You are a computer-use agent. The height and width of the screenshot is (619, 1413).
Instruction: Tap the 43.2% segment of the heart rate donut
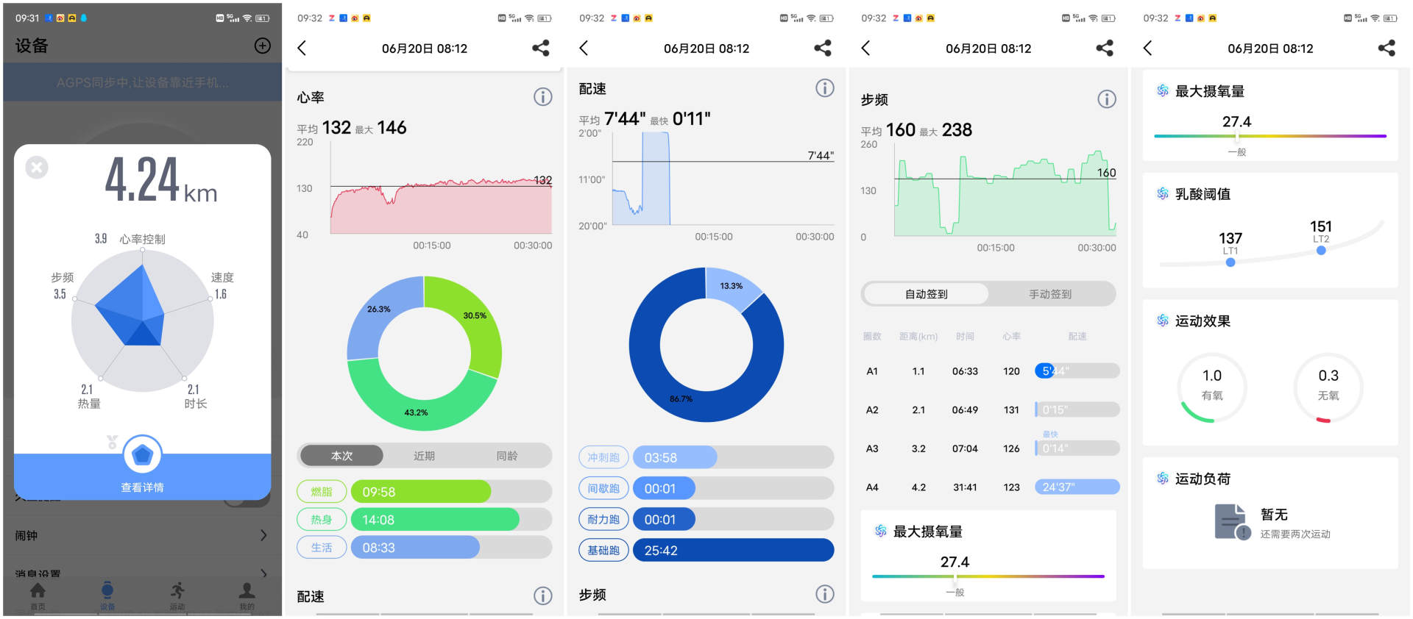tap(417, 412)
